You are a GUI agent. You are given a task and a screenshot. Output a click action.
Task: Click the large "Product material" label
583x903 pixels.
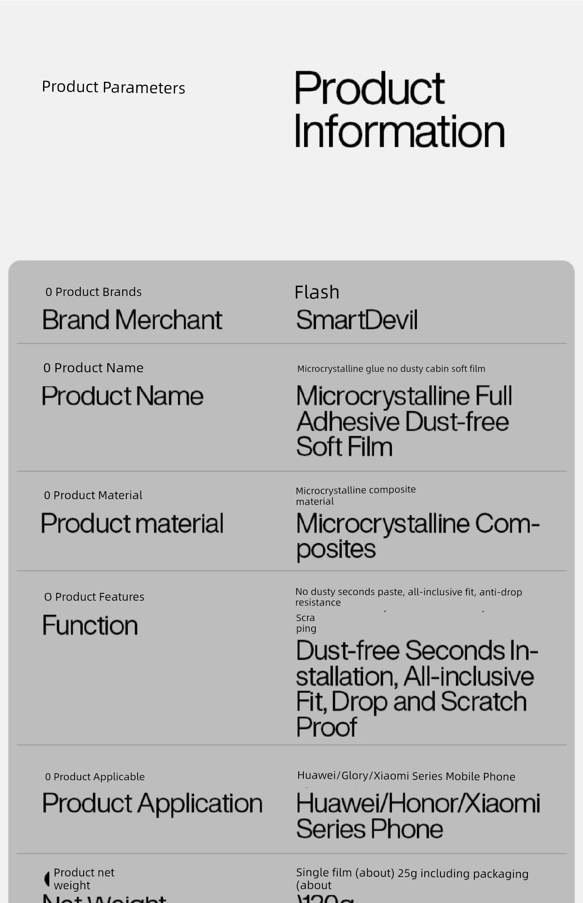pos(132,523)
